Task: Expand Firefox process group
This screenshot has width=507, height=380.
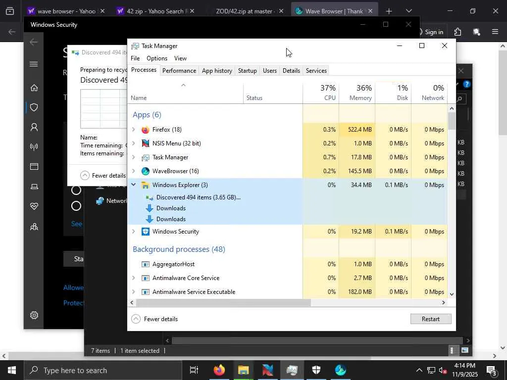Action: 134,130
